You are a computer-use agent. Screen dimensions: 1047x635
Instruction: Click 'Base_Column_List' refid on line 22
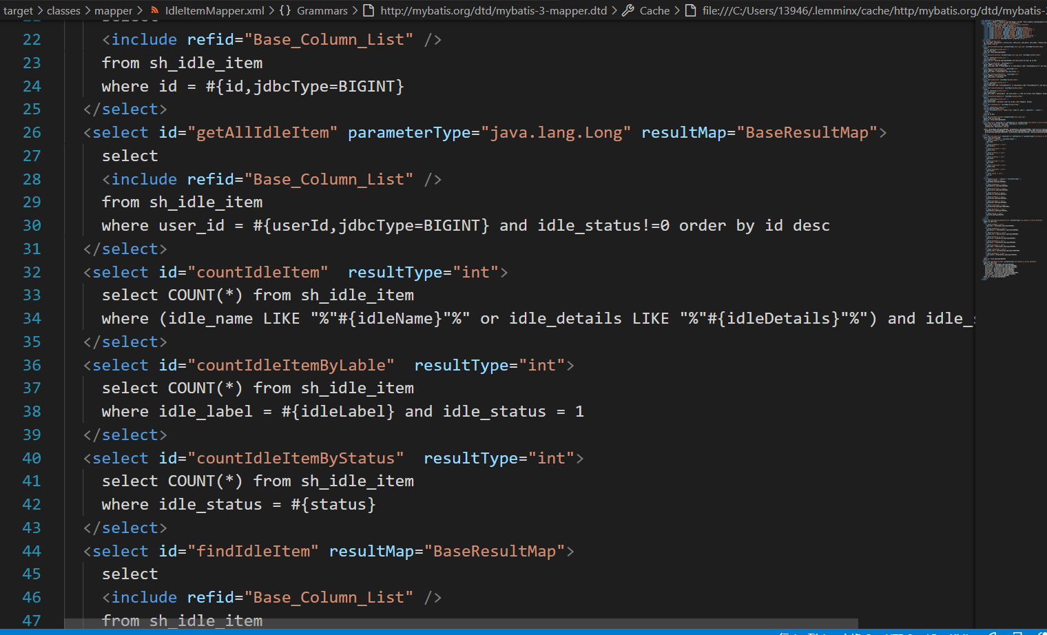(x=329, y=40)
